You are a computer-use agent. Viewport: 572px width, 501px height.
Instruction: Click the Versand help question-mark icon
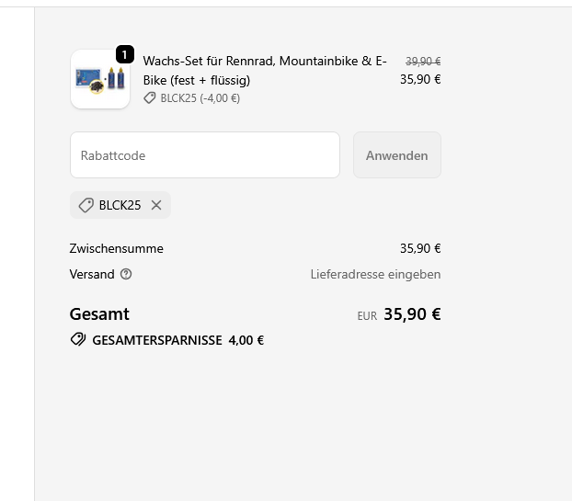click(x=126, y=274)
